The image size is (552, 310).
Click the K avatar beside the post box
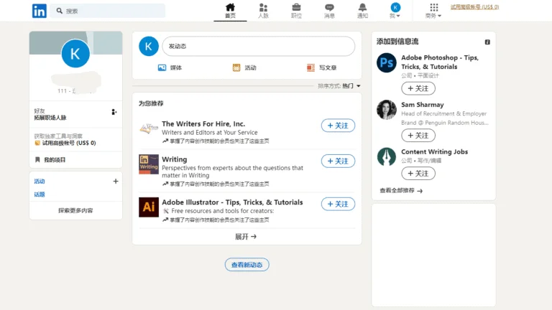point(149,46)
